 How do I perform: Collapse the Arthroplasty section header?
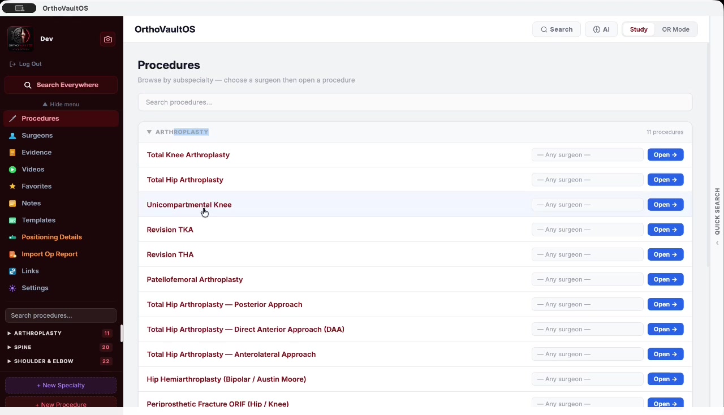415,132
